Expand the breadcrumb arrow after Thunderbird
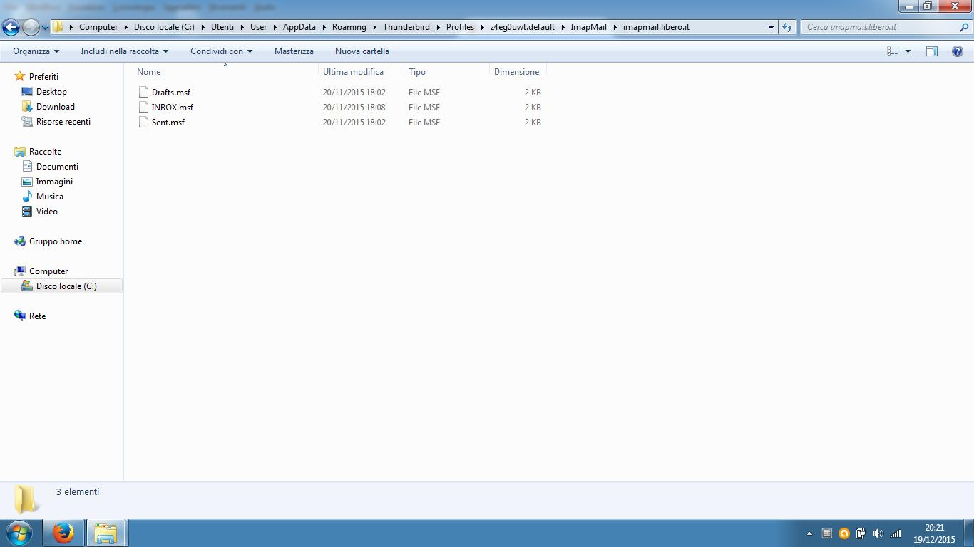Screen dimensions: 974x547 click(x=439, y=27)
